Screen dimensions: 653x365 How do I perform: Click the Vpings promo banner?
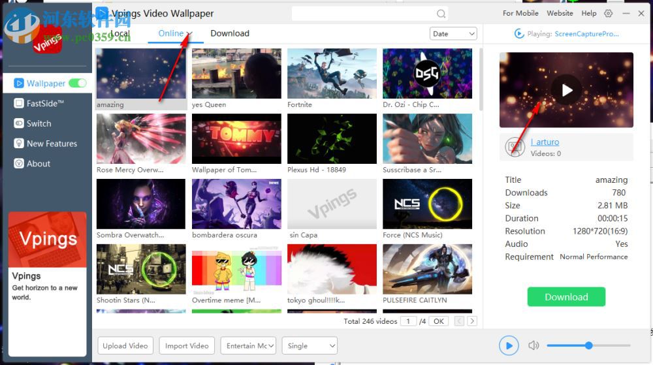[48, 284]
